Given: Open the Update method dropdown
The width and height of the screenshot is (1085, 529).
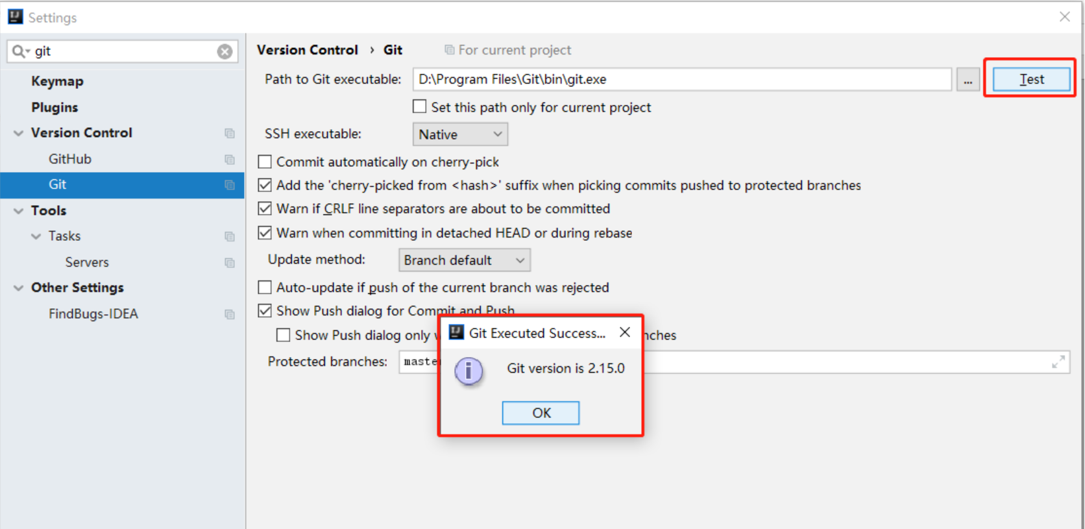Looking at the screenshot, I should [464, 260].
